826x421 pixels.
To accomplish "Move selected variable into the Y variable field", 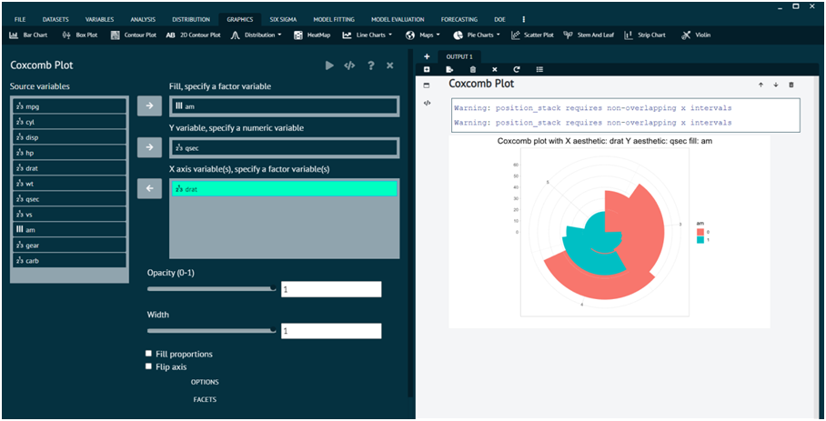I will [149, 147].
